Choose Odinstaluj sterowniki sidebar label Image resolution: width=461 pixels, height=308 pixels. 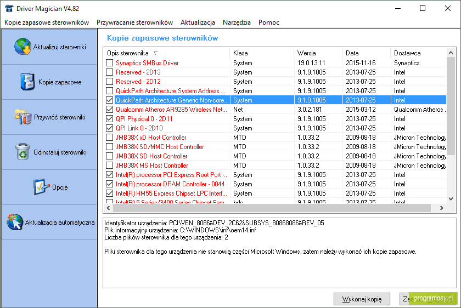click(60, 152)
